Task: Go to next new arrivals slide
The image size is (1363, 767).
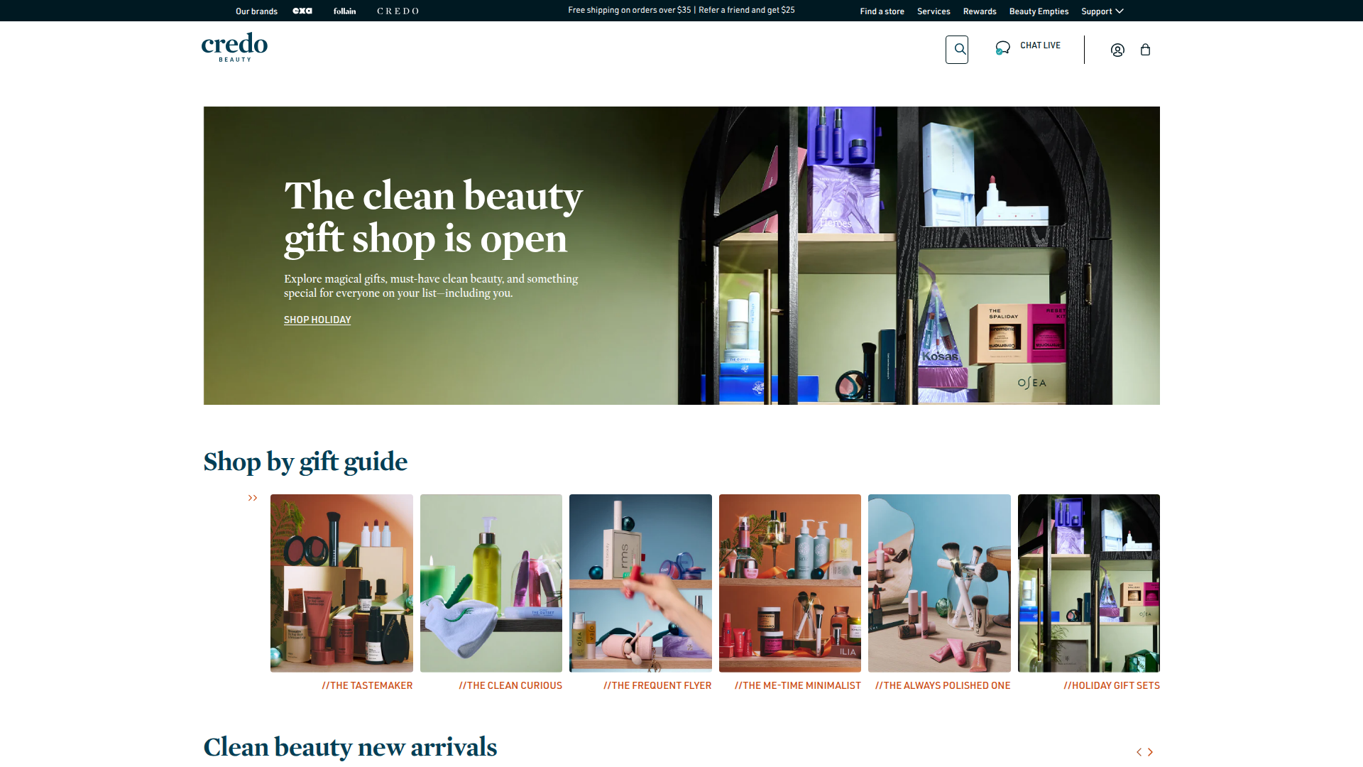Action: click(1151, 752)
